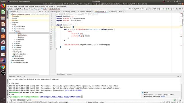
Task: Click the UTF-8 encoding status bar entry
Action: pyautogui.click(x=168, y=102)
